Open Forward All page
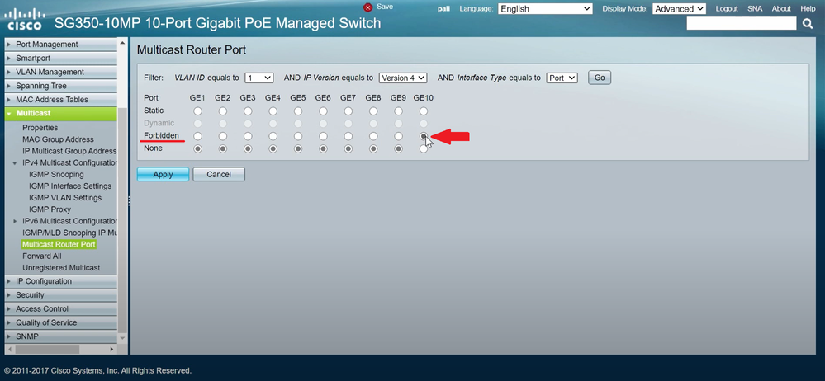The image size is (825, 381). [41, 256]
